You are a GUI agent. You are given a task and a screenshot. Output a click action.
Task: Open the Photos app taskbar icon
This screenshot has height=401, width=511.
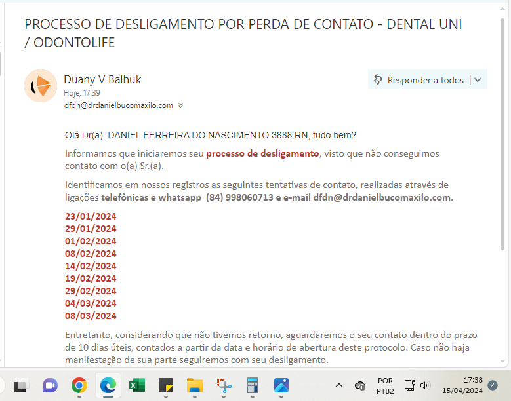coord(281,386)
